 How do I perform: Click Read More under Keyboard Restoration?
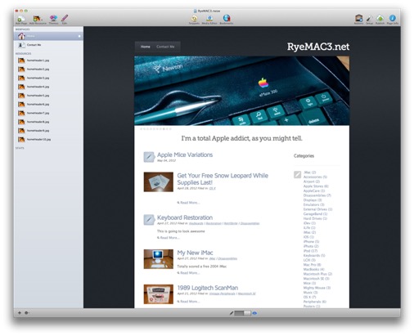coord(169,238)
